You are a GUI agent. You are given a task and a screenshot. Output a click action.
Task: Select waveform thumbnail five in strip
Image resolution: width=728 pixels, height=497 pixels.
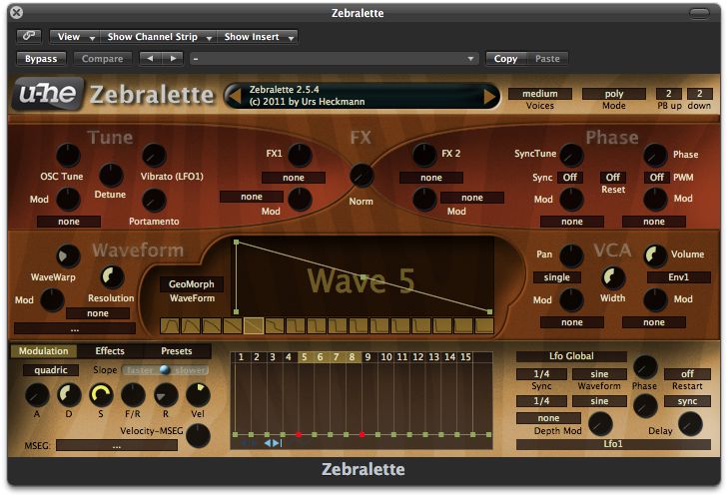tap(254, 325)
